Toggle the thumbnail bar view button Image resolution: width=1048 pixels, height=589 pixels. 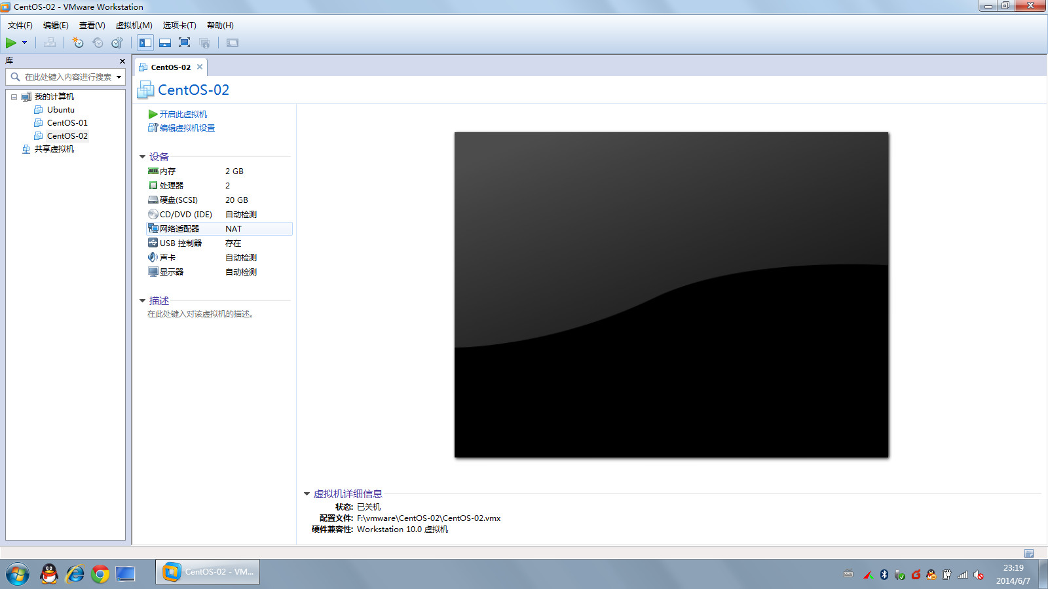pyautogui.click(x=165, y=43)
